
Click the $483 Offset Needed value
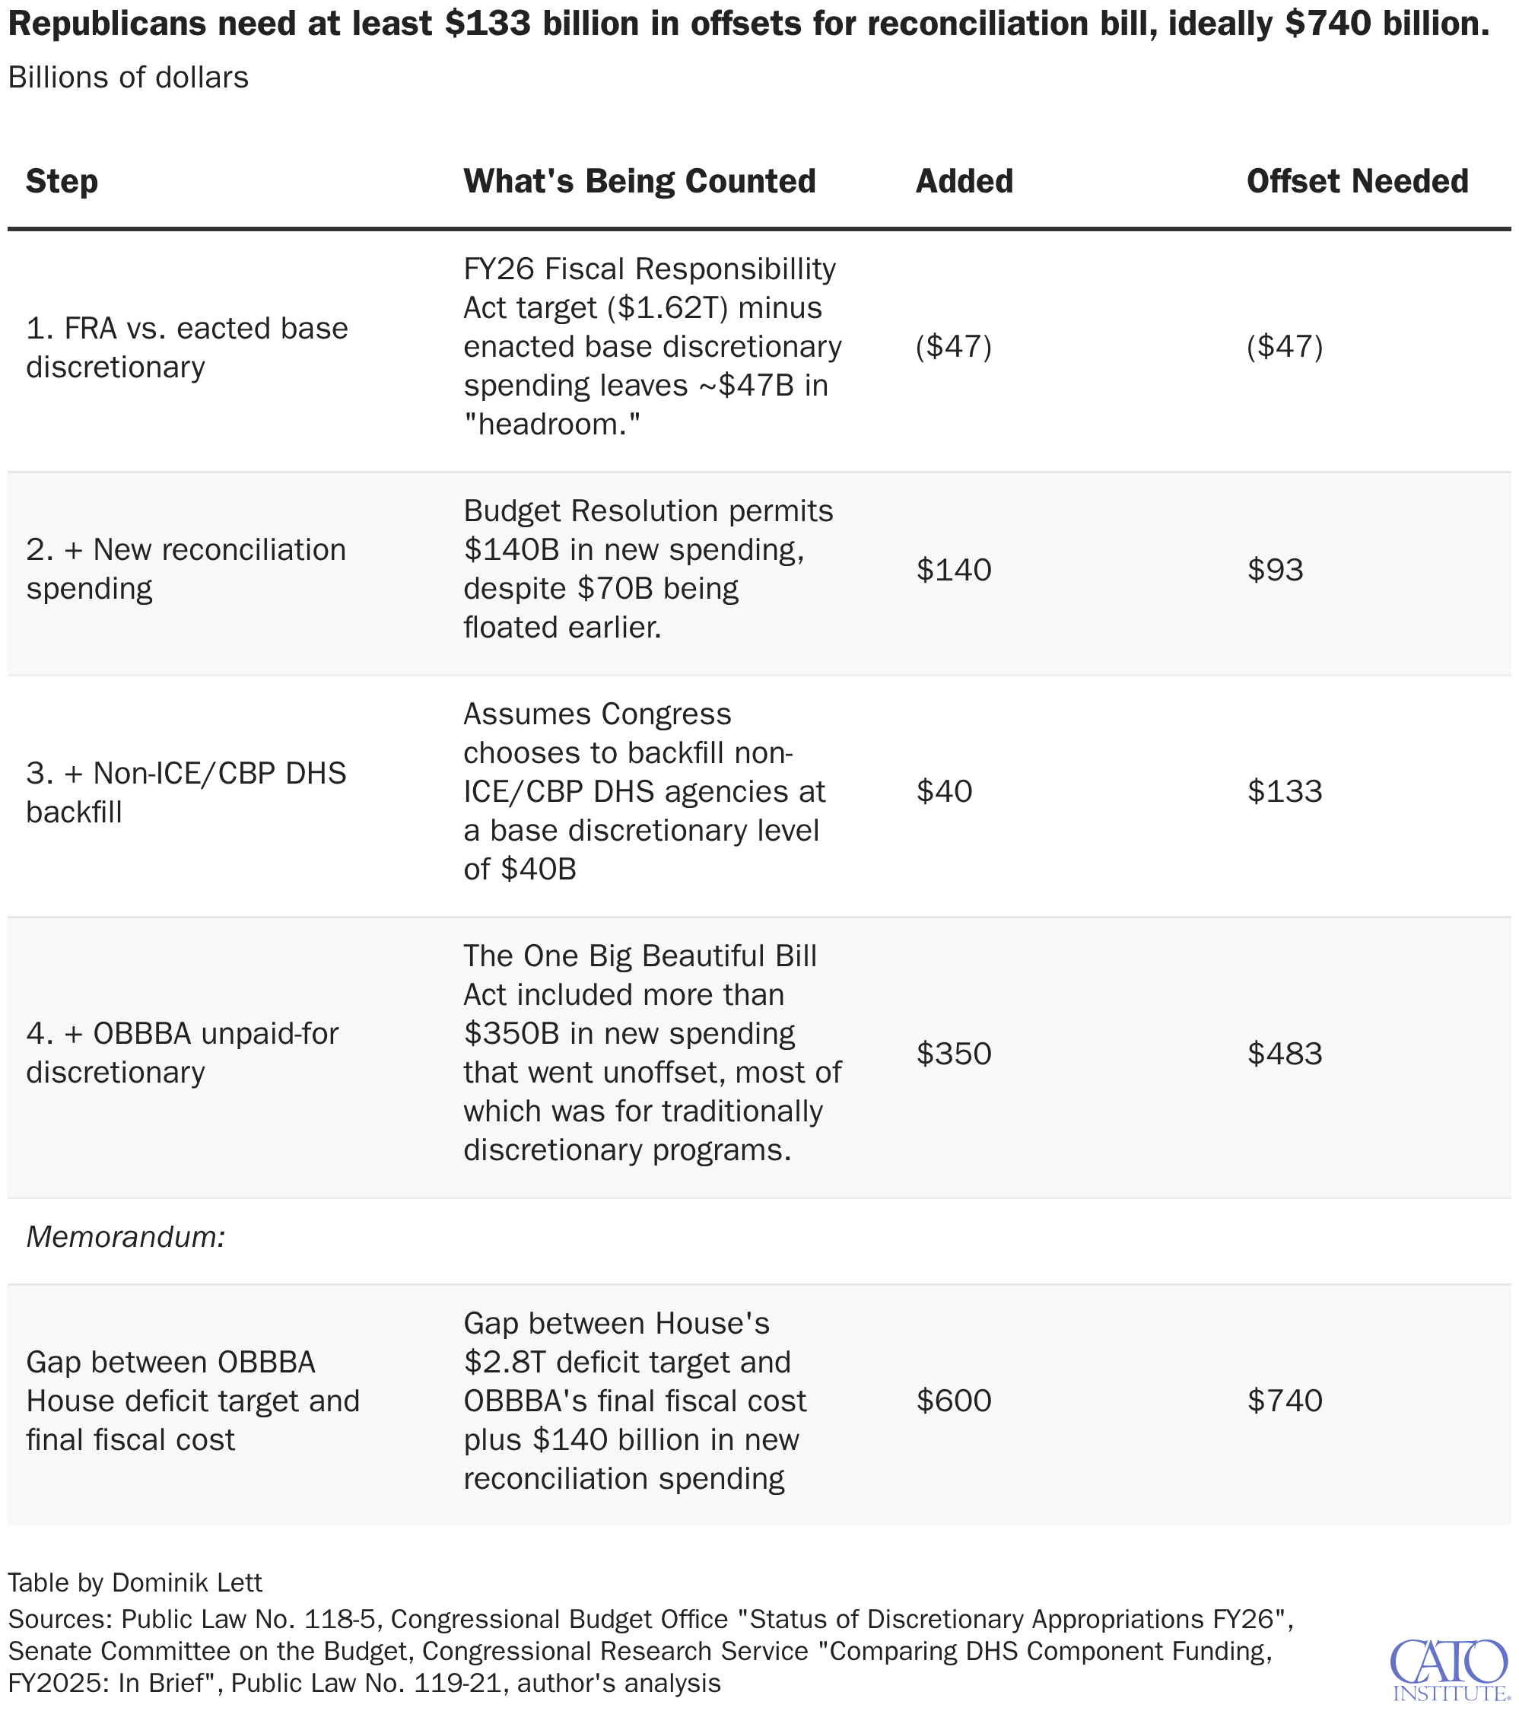(1285, 1054)
